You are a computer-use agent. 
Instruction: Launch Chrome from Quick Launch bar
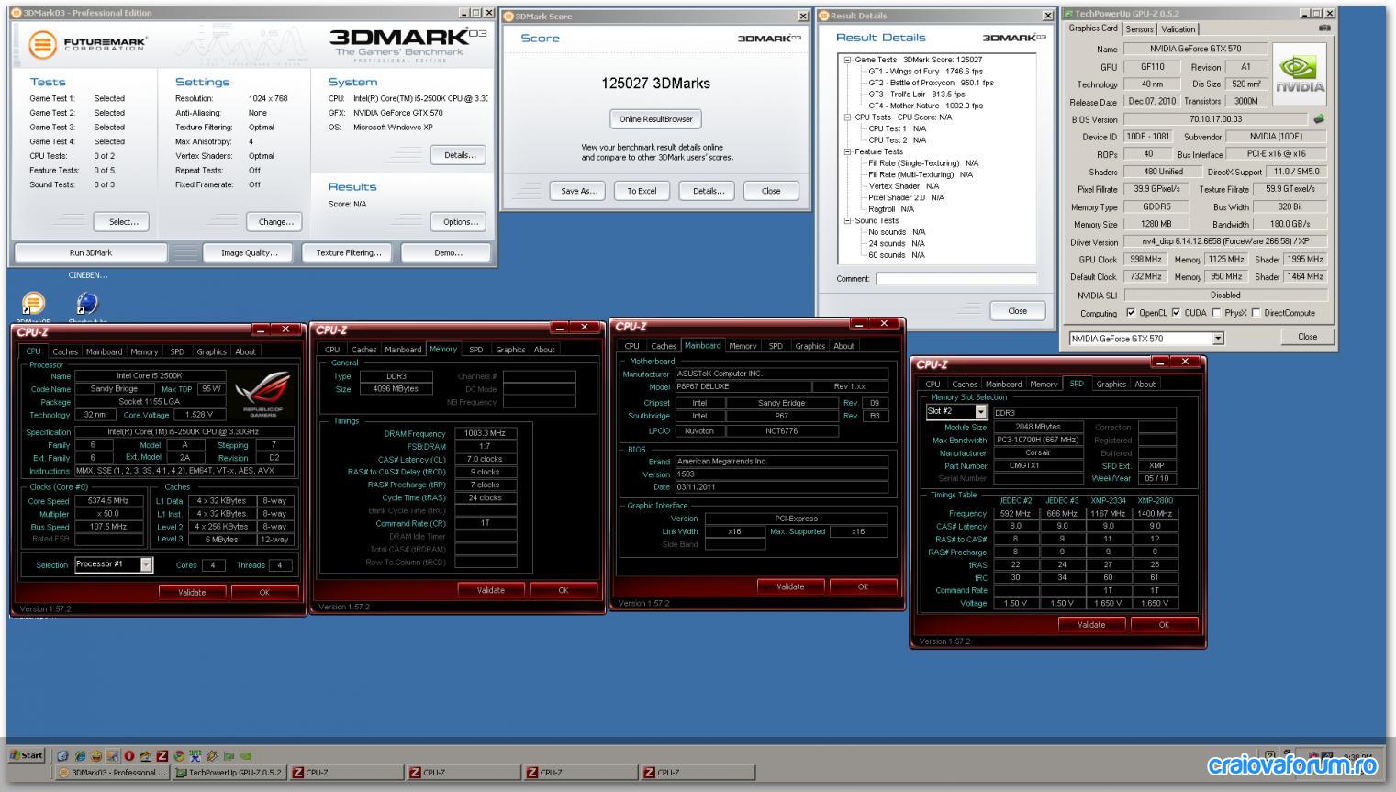coord(179,756)
